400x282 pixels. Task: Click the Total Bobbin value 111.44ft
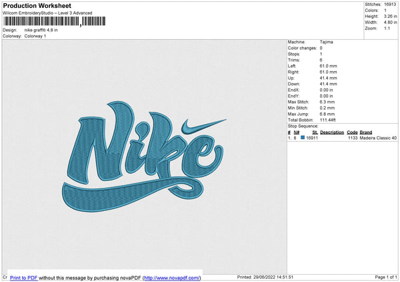point(328,120)
